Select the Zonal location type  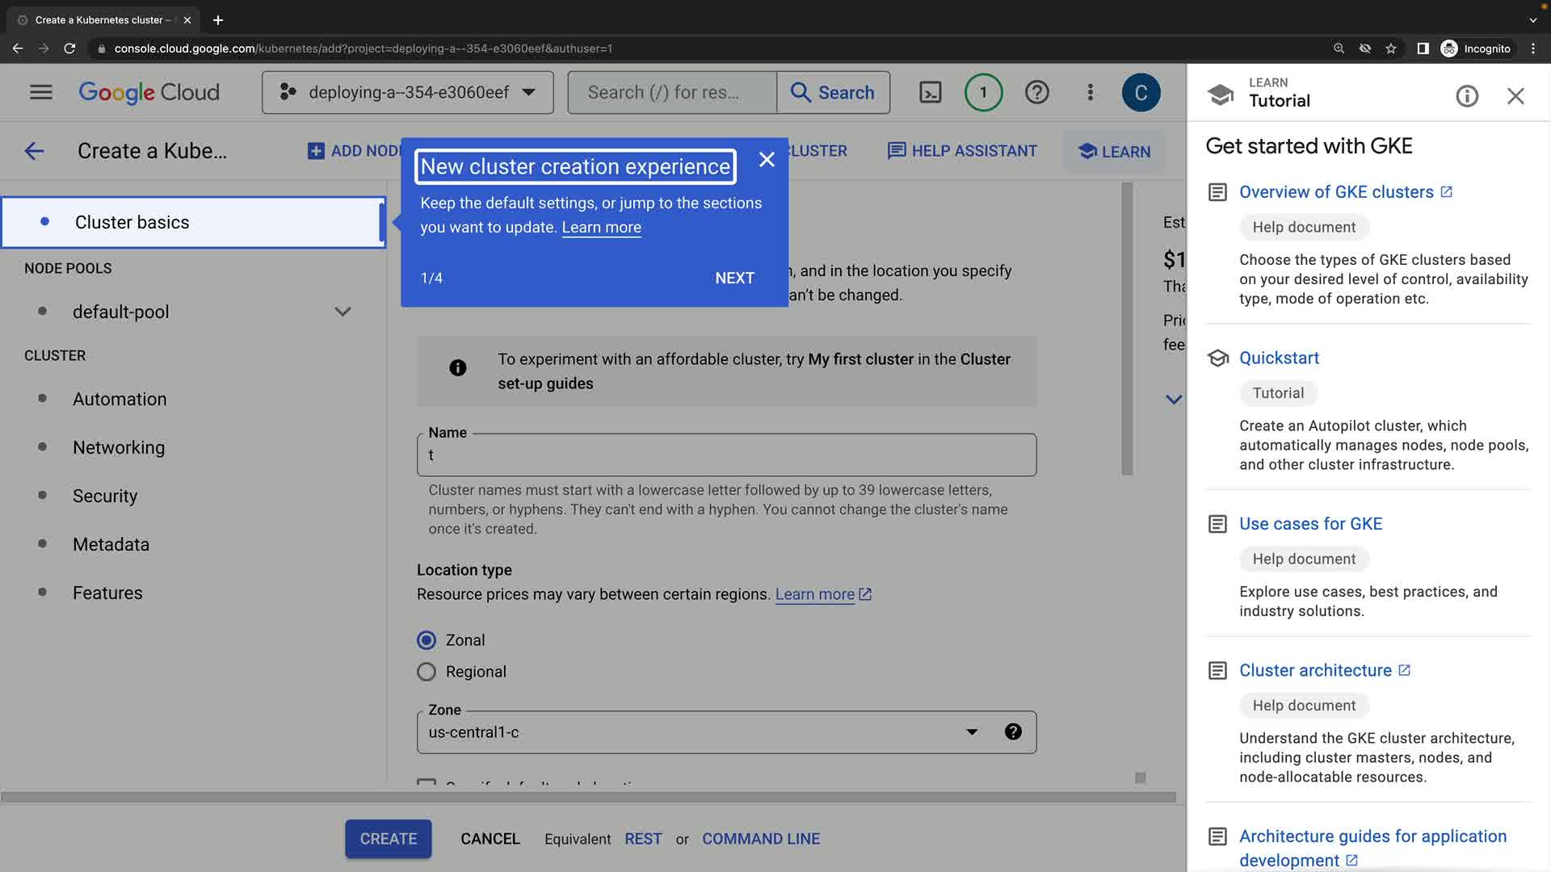coord(427,640)
